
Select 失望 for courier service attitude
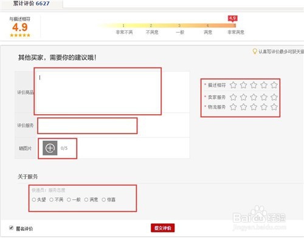coord(34,200)
